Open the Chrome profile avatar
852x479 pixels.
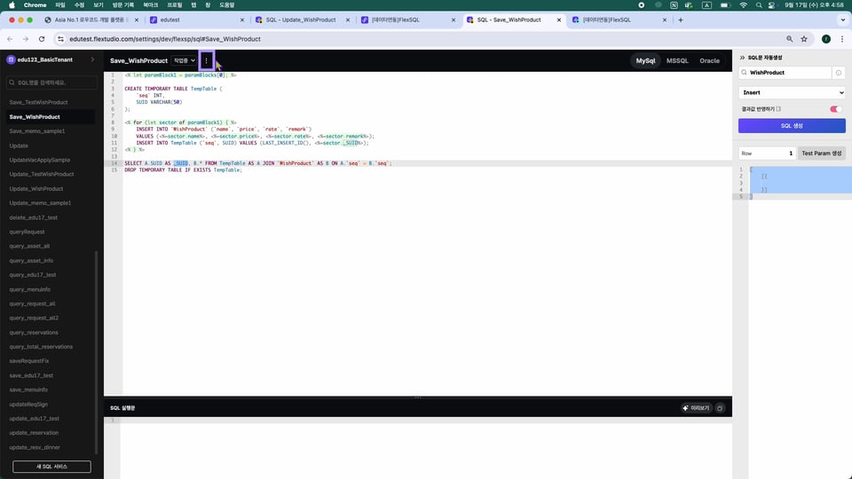pyautogui.click(x=826, y=39)
